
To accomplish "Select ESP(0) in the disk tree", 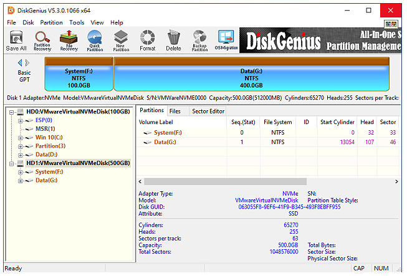I will click(44, 120).
